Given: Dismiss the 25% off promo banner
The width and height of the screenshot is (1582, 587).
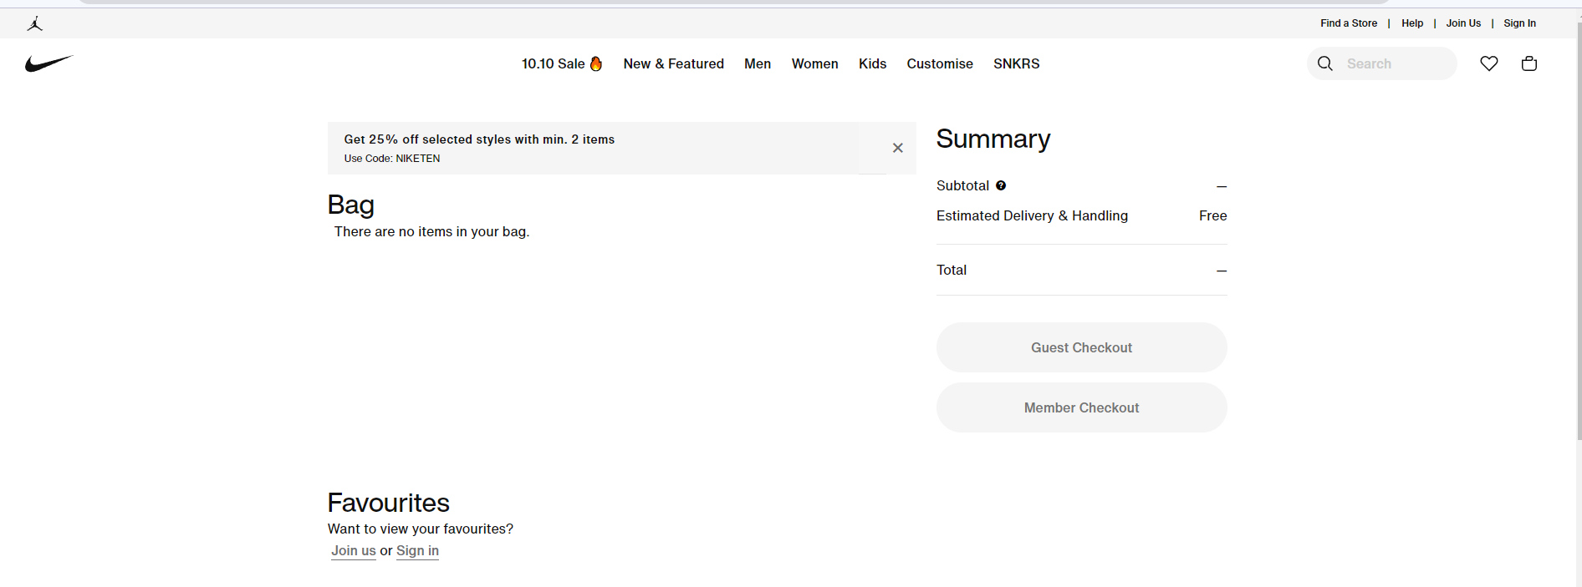Looking at the screenshot, I should pyautogui.click(x=897, y=148).
